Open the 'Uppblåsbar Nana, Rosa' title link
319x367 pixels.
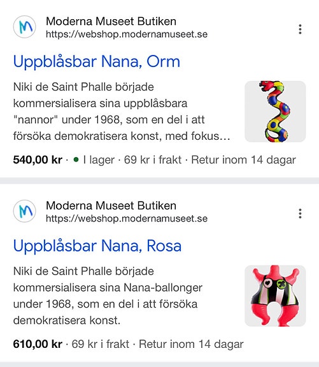[97, 246]
